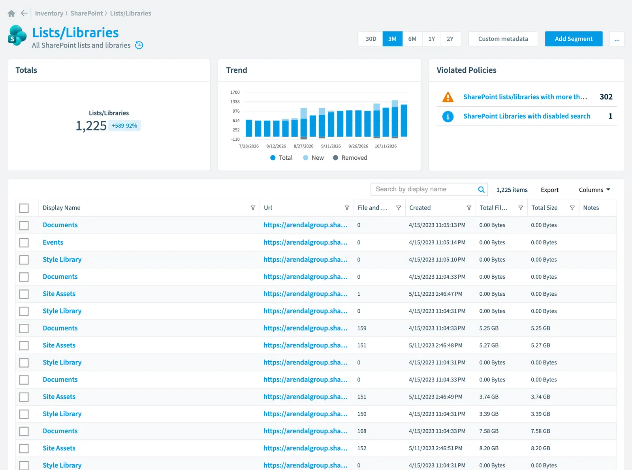Select the 1Y time range
Screen dimensions: 632x470
[431, 39]
